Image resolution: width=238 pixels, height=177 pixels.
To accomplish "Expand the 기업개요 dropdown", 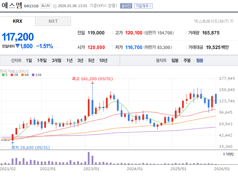I will [143, 6].
